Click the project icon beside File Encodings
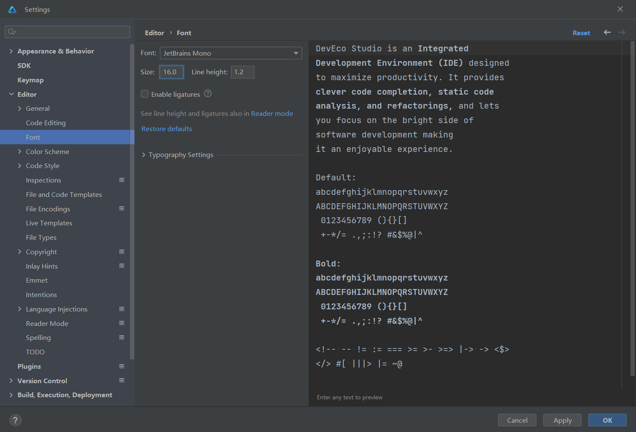Viewport: 636px width, 432px height. pos(122,209)
